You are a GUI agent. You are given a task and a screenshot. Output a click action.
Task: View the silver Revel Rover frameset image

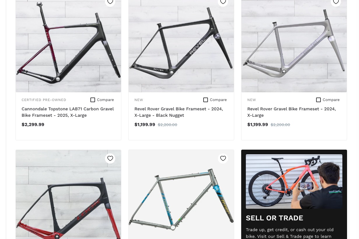(x=294, y=46)
